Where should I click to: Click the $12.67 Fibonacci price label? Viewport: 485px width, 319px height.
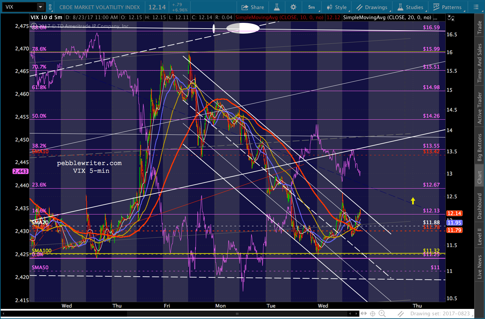point(431,185)
